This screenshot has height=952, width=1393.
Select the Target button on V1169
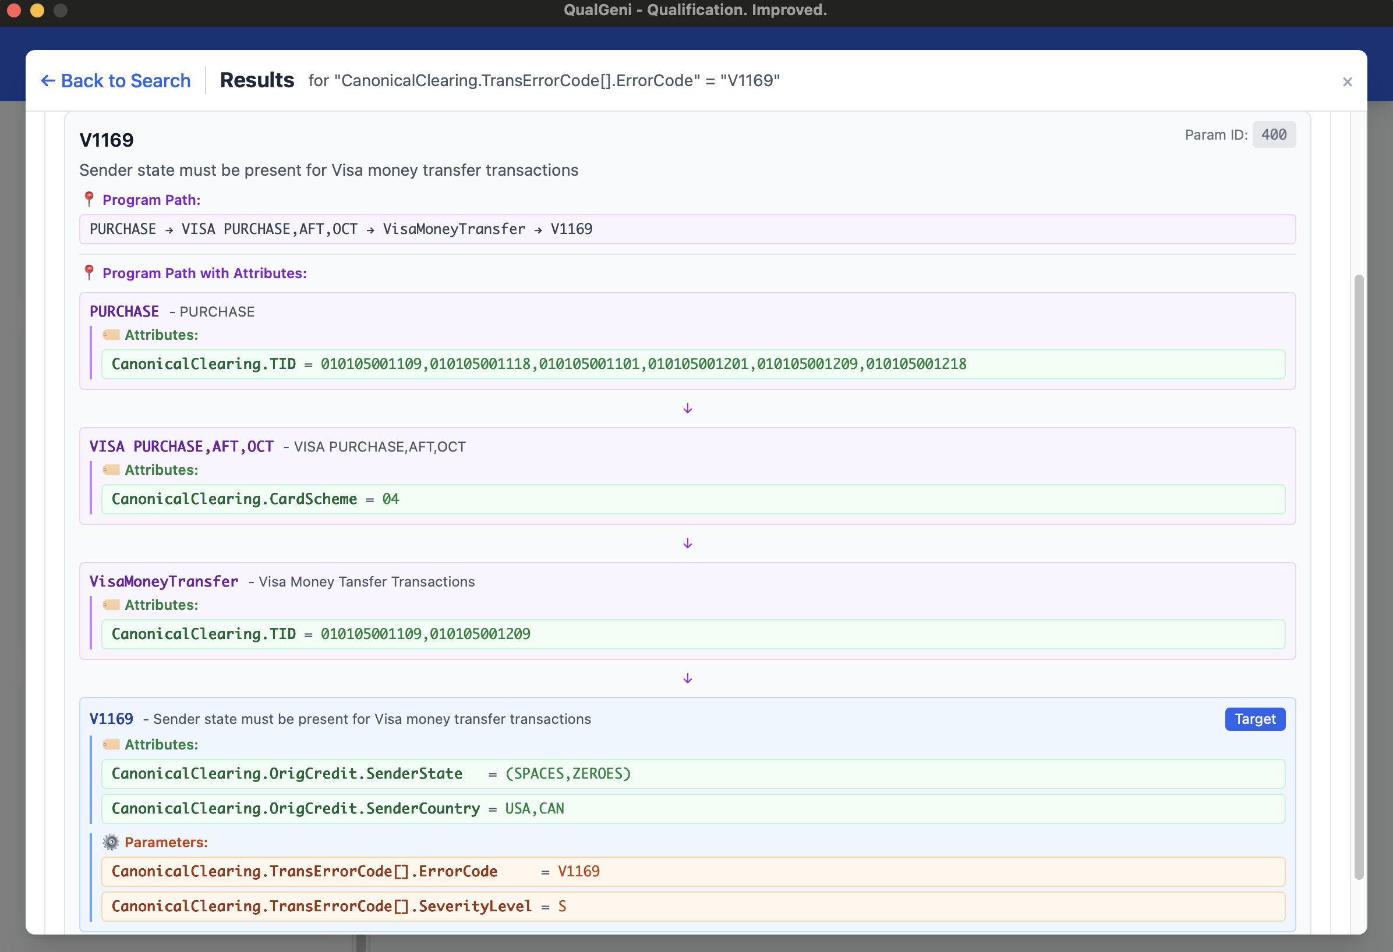(x=1255, y=719)
